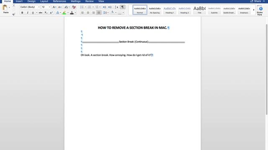Apply the No Spacing style
The image size is (268, 150).
tap(155, 10)
